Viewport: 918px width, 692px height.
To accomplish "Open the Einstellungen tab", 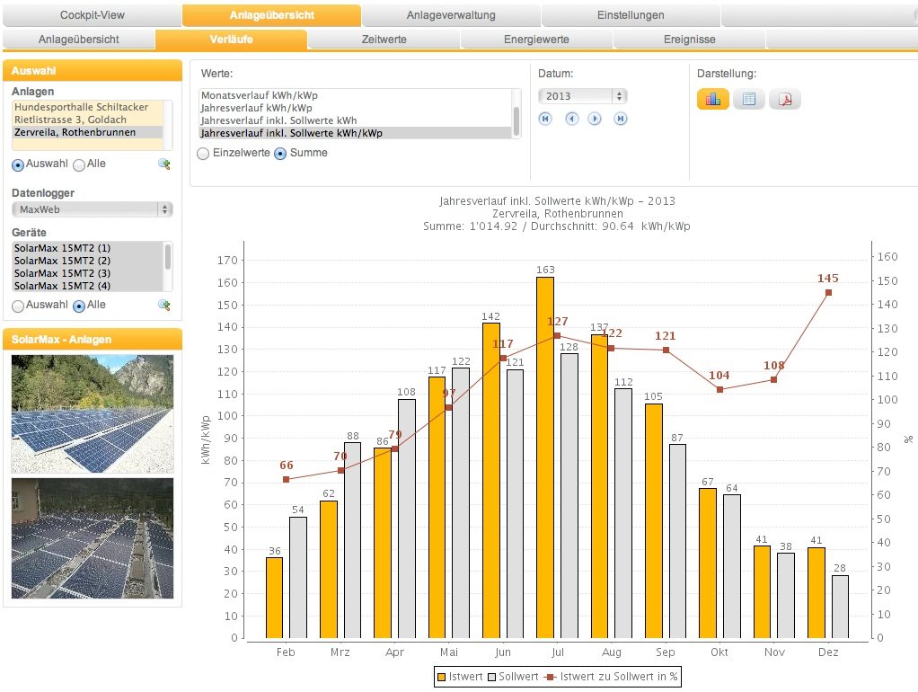I will (x=631, y=15).
